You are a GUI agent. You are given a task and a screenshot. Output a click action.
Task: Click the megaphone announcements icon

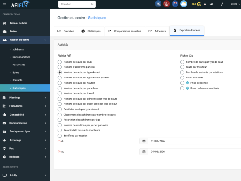click(211, 4)
